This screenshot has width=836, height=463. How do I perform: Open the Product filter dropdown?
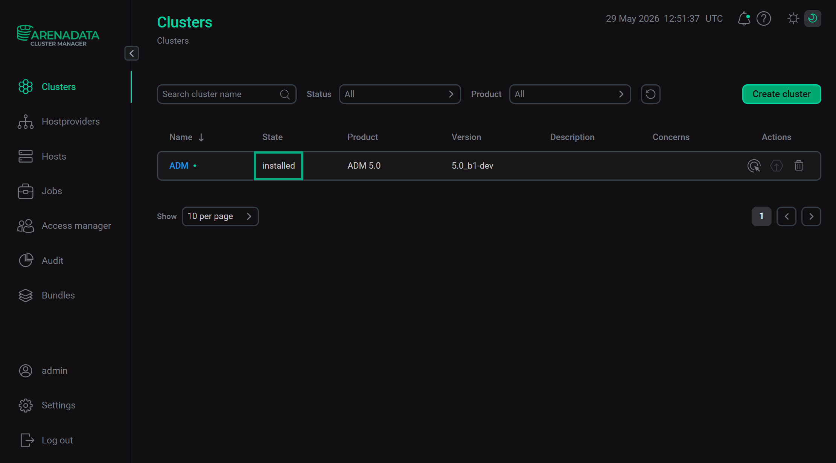[570, 94]
